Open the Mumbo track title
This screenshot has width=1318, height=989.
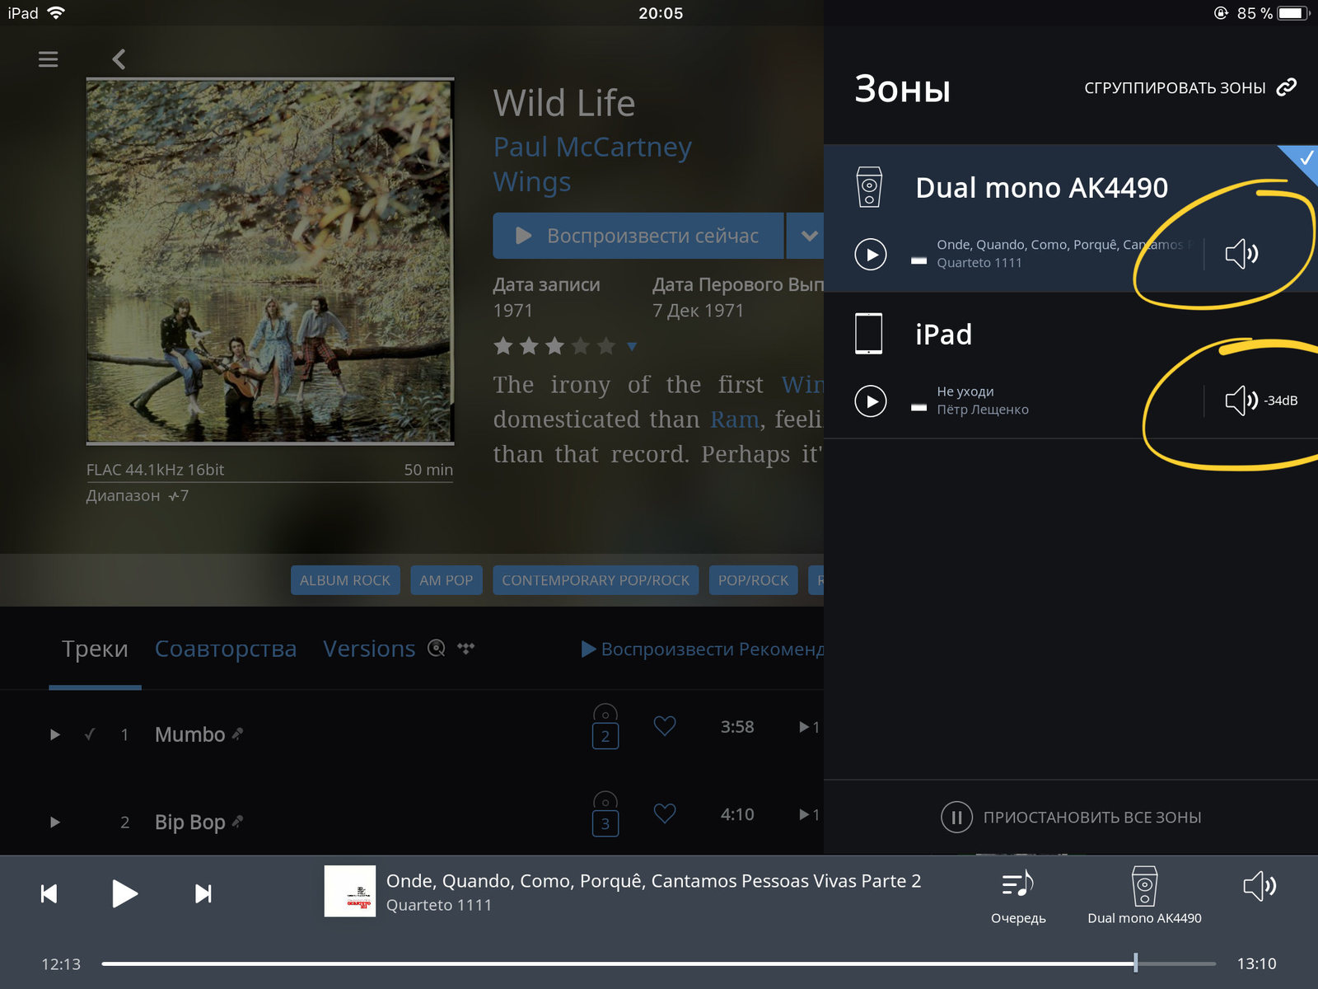click(x=190, y=734)
